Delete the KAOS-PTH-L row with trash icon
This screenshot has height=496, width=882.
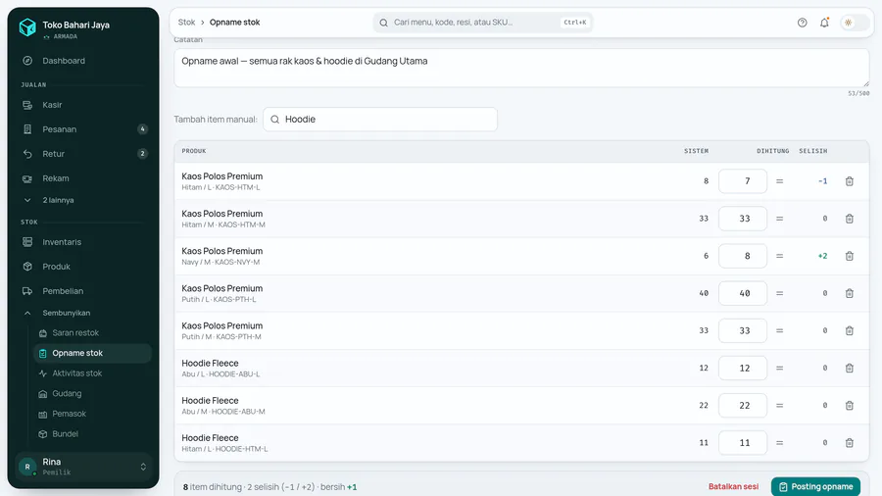click(x=850, y=293)
